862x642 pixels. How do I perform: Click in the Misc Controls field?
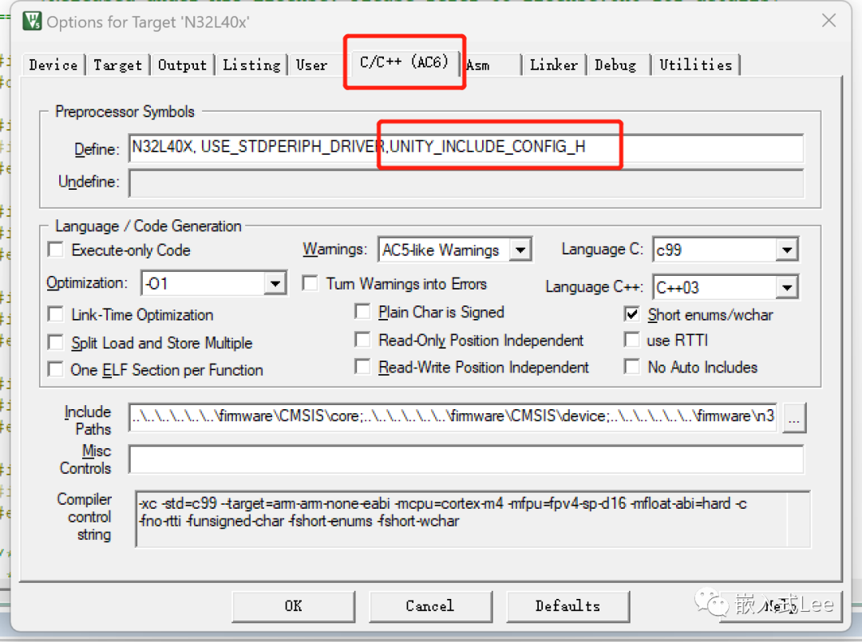tap(466, 459)
